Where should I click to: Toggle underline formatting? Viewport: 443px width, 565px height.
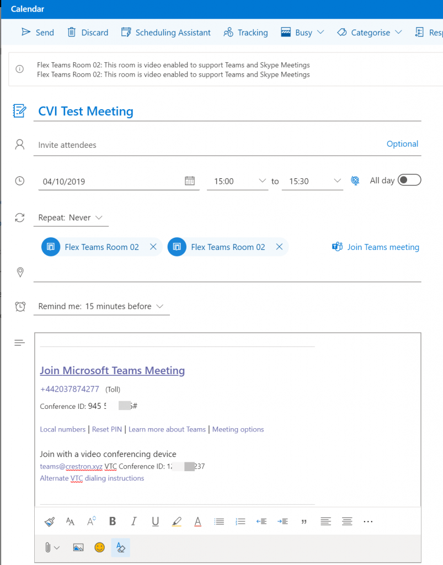(x=155, y=521)
